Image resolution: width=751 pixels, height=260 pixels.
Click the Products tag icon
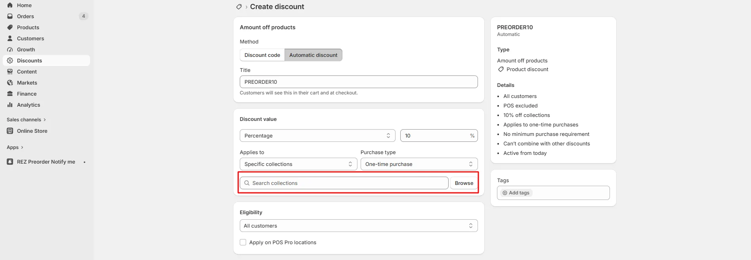(x=10, y=27)
